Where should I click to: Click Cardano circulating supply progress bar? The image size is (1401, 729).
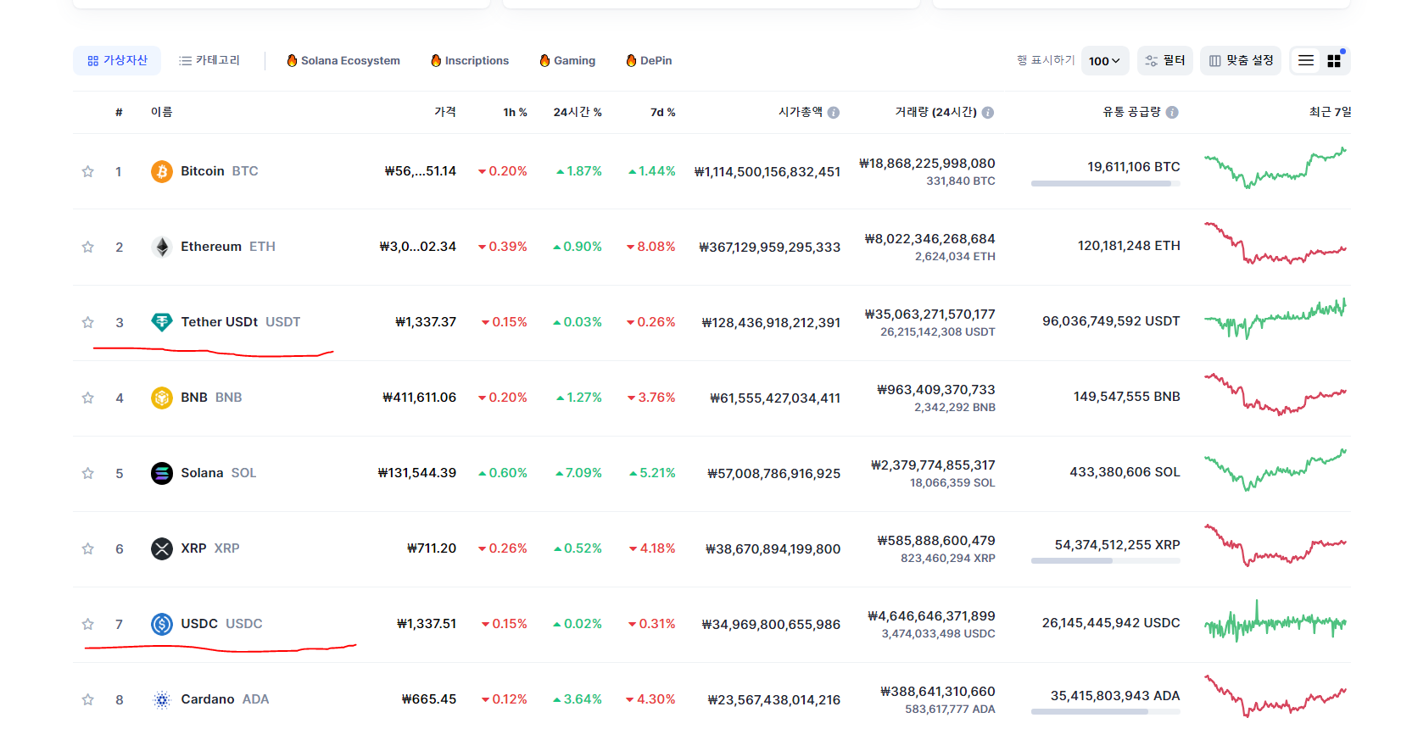coord(1106,712)
